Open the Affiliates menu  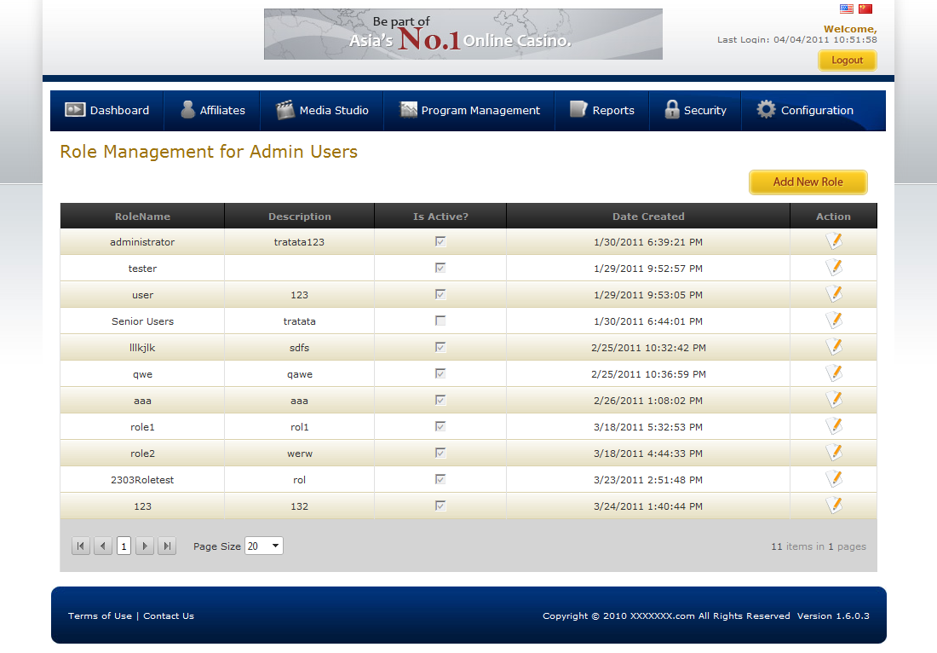point(212,111)
